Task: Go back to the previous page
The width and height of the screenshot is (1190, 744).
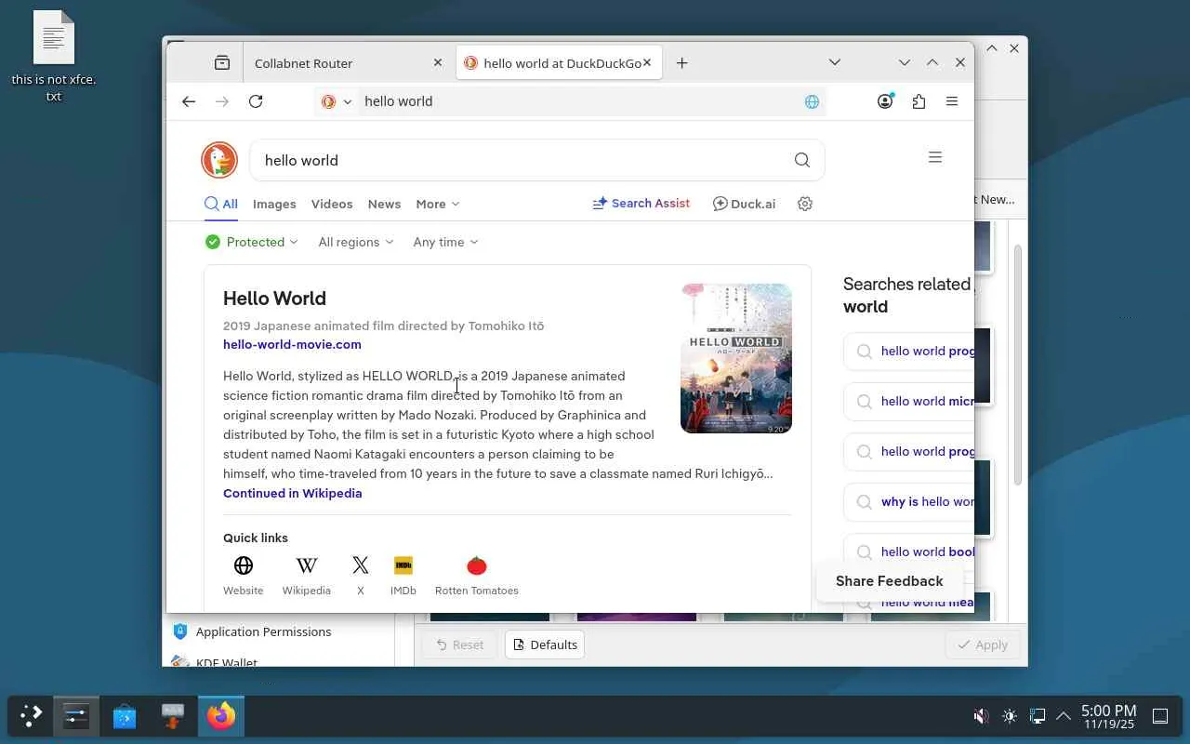Action: (x=189, y=101)
